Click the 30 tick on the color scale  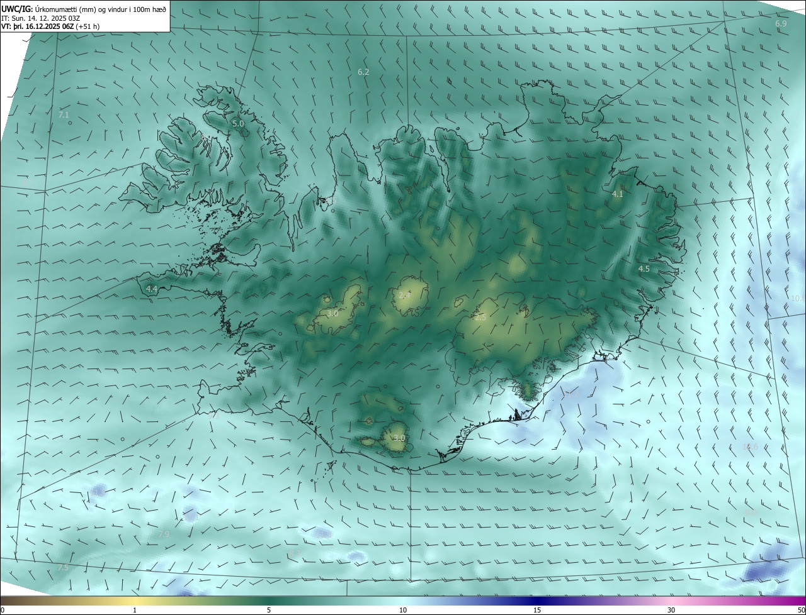coord(671,610)
